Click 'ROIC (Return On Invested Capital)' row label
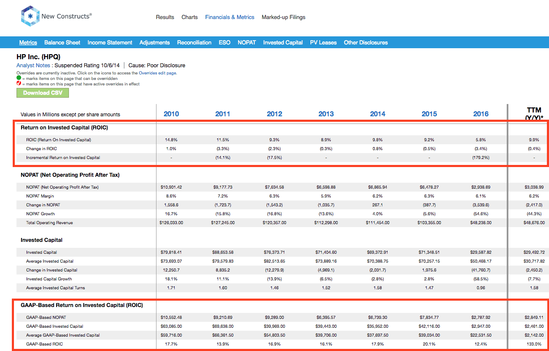This screenshot has width=549, height=351. pos(58,140)
